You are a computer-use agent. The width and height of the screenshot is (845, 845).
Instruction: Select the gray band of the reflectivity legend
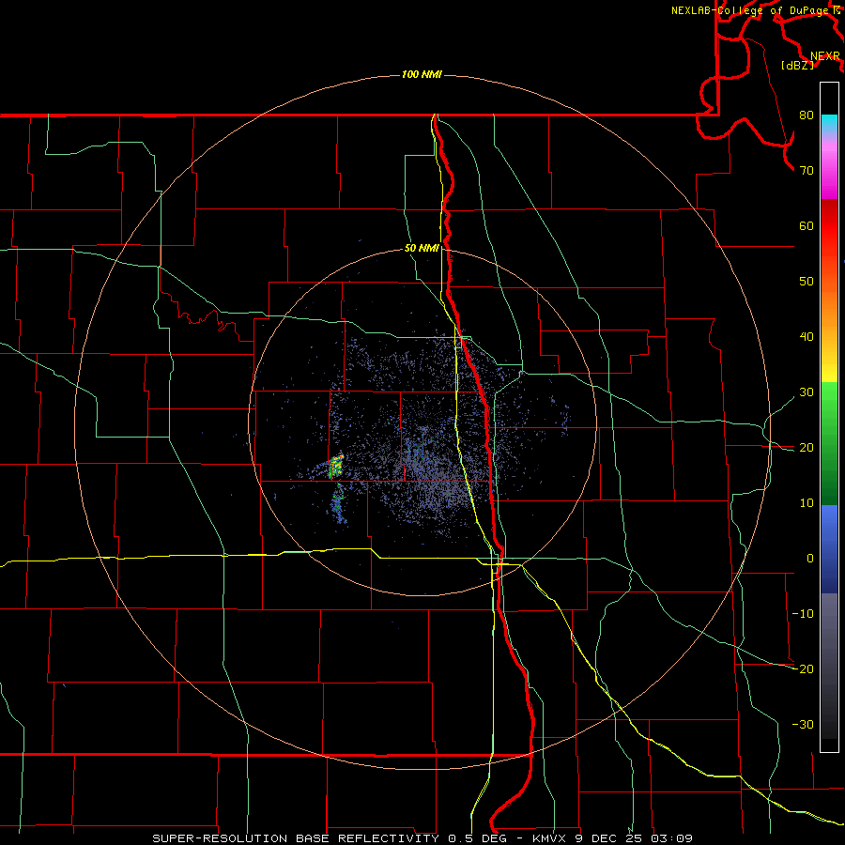click(829, 666)
